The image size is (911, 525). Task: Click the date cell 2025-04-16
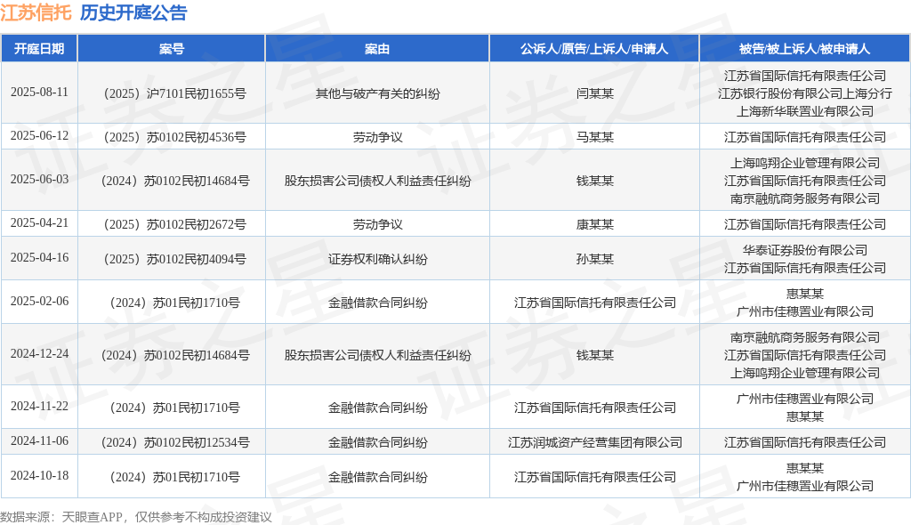click(x=39, y=258)
